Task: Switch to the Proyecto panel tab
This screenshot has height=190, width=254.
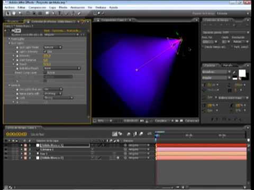Action: 13,22
